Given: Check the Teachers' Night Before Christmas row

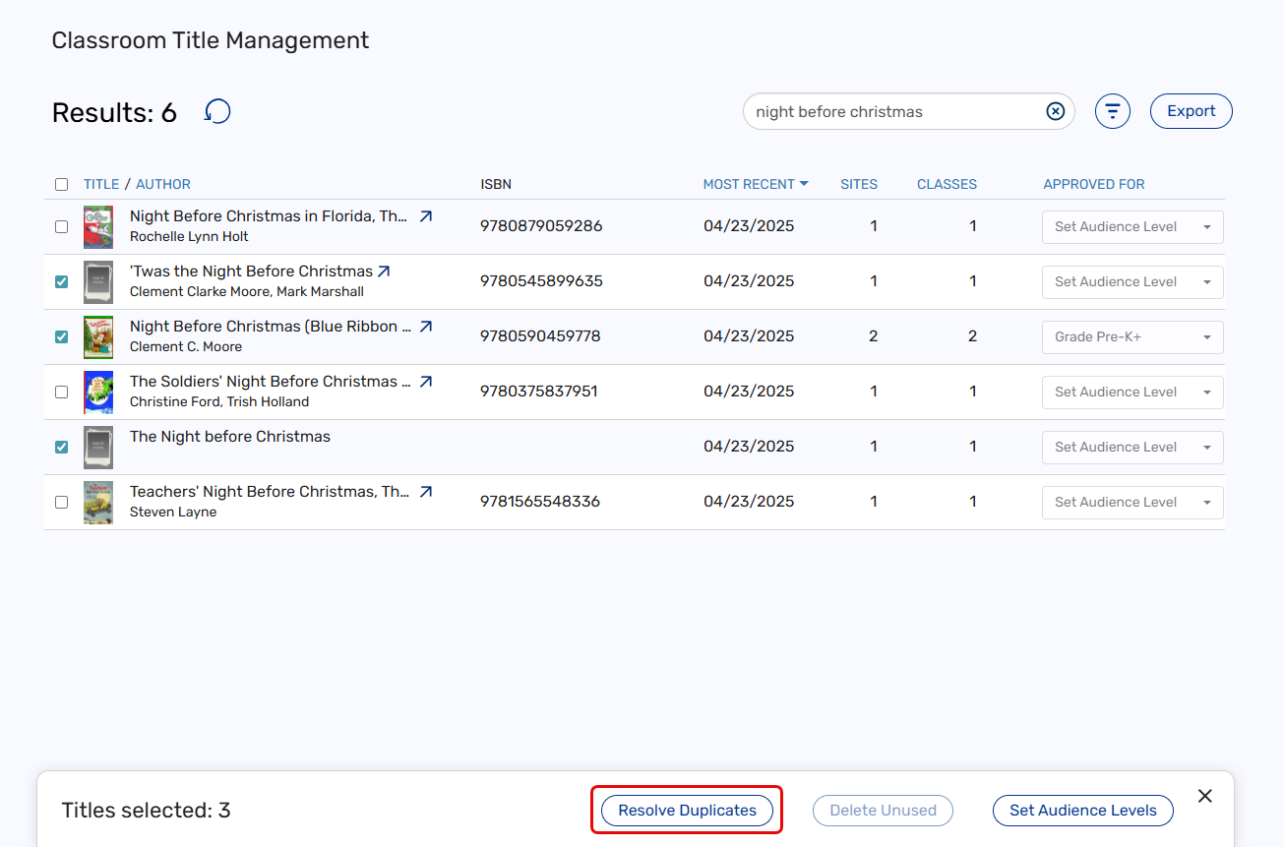Looking at the screenshot, I should pos(62,502).
